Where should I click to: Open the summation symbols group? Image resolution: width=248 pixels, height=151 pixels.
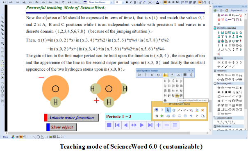click(x=159, y=75)
